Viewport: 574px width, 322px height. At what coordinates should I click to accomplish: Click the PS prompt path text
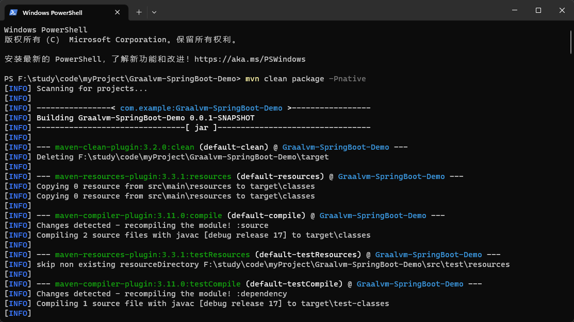123,79
